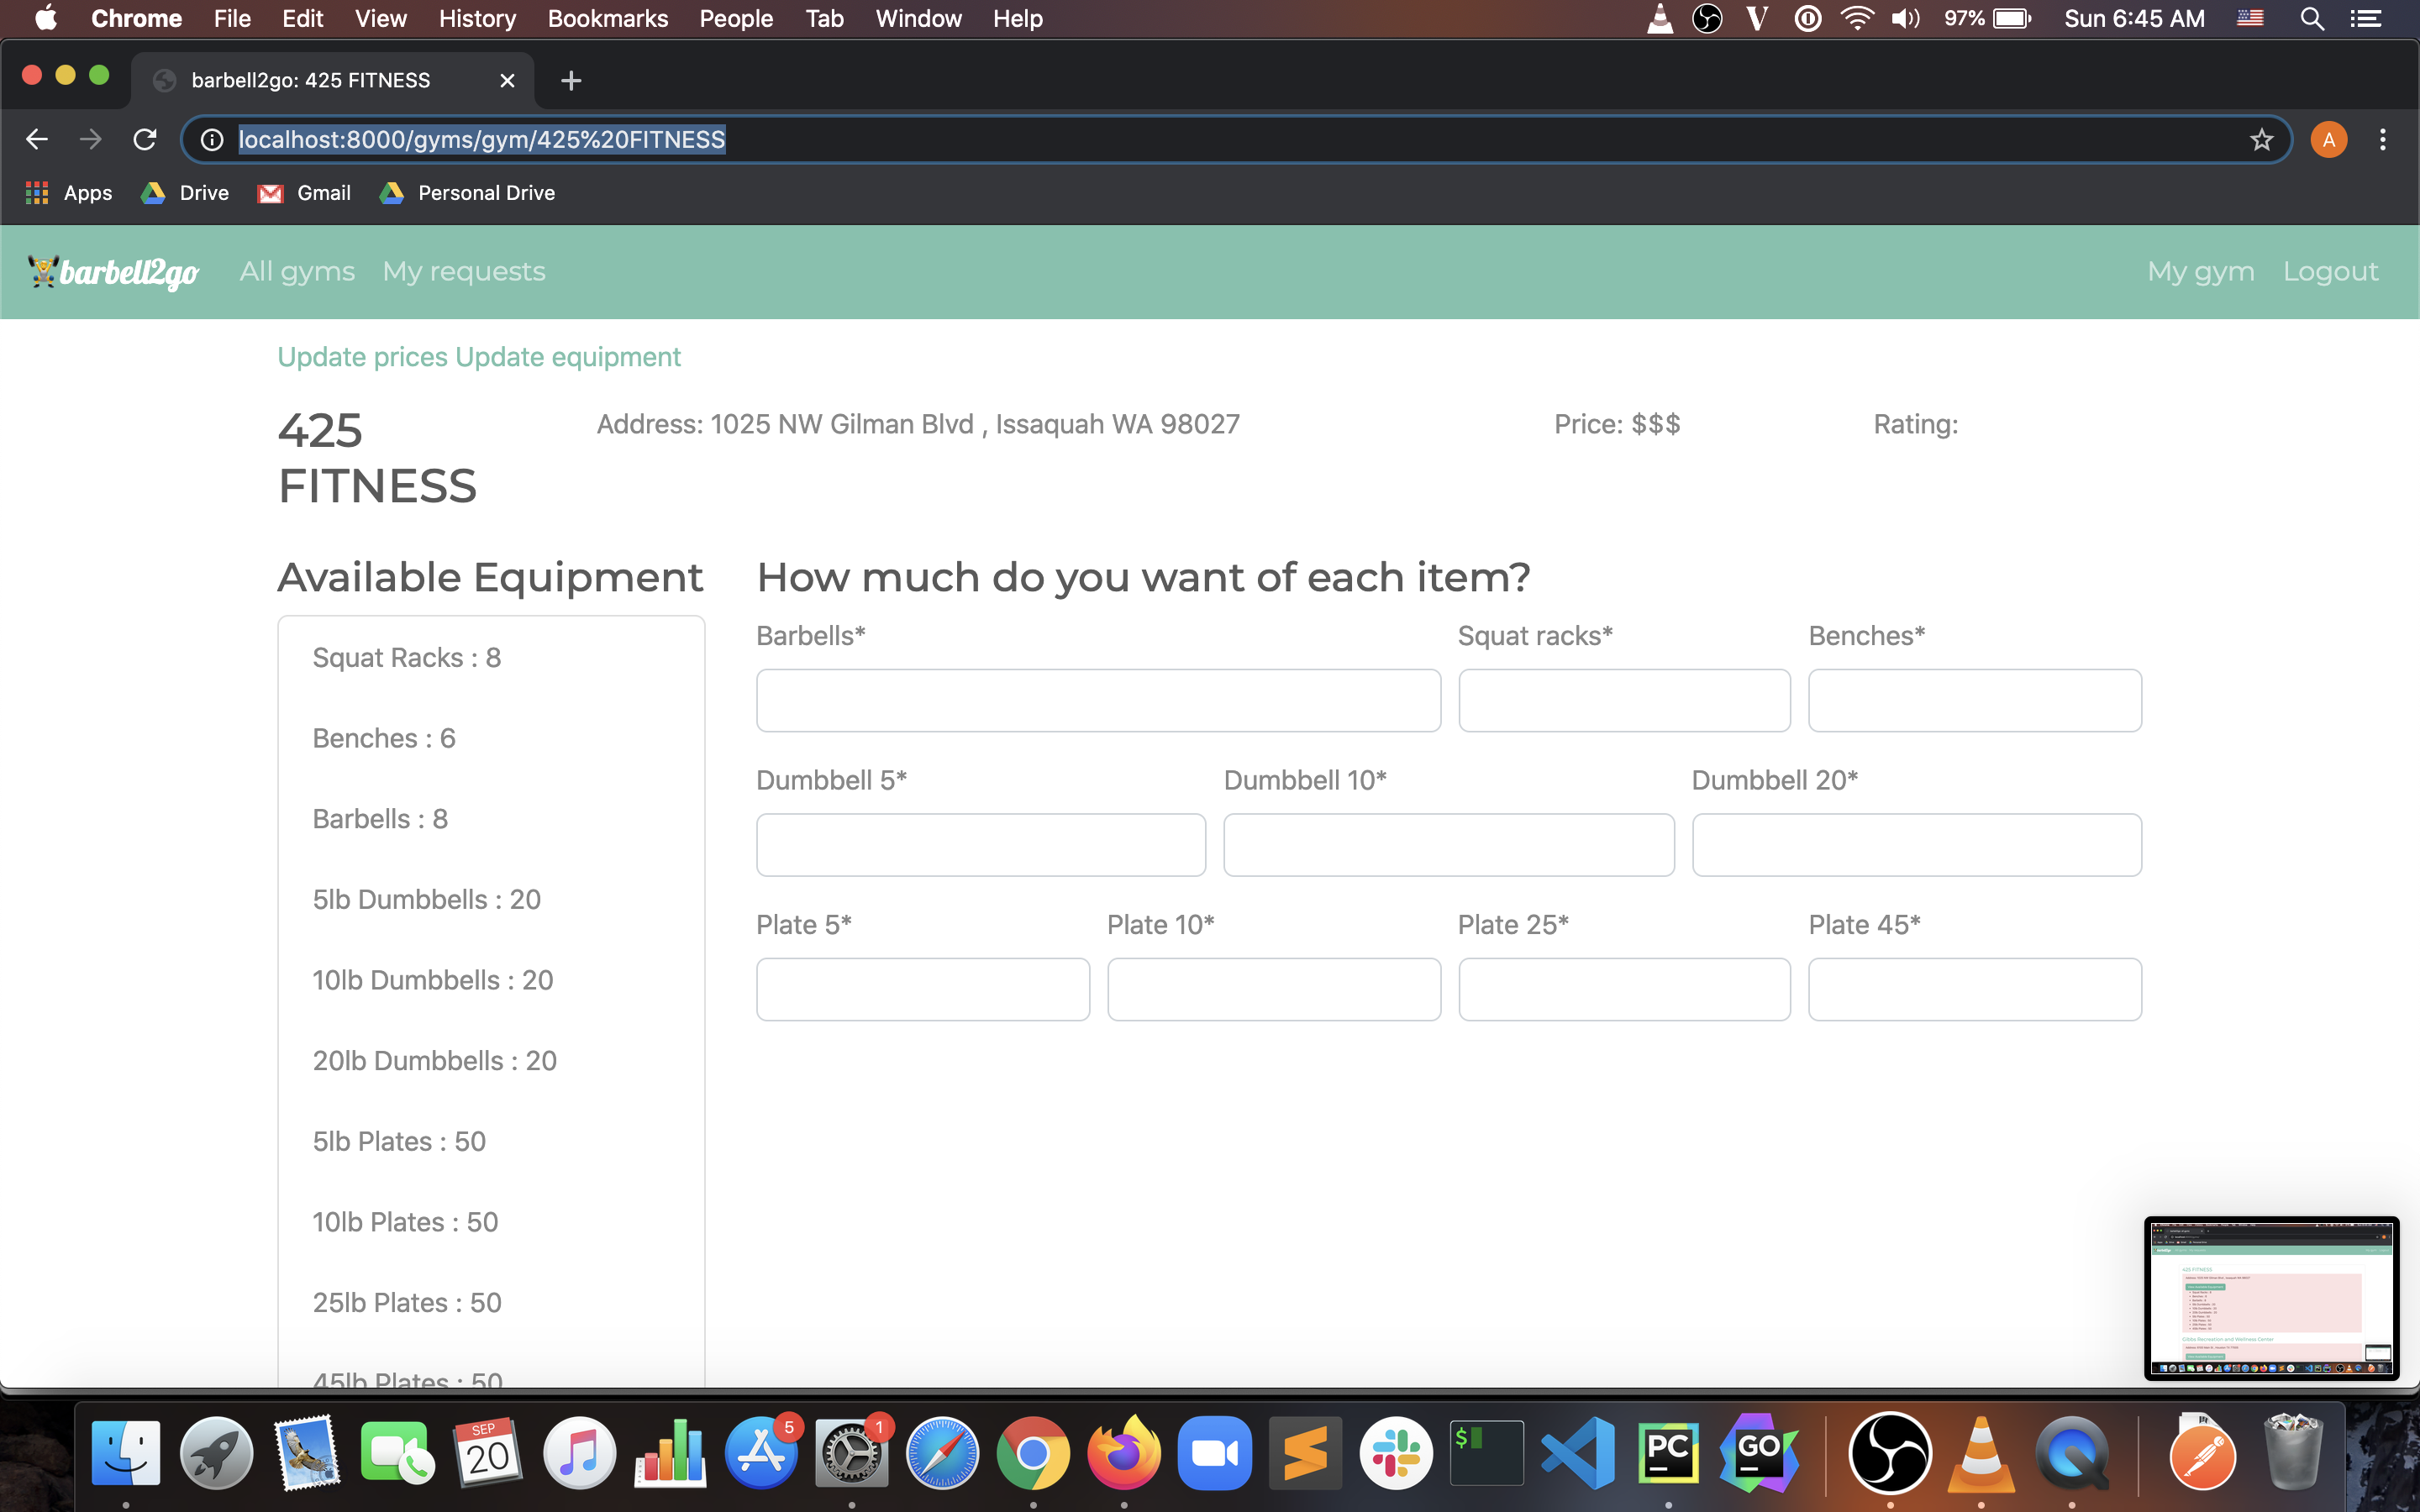Focus the Barbells input field
The height and width of the screenshot is (1512, 2420).
[1098, 700]
